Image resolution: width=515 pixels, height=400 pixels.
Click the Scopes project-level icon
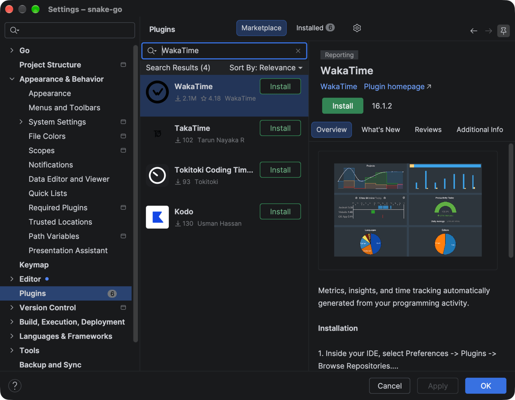[123, 150]
